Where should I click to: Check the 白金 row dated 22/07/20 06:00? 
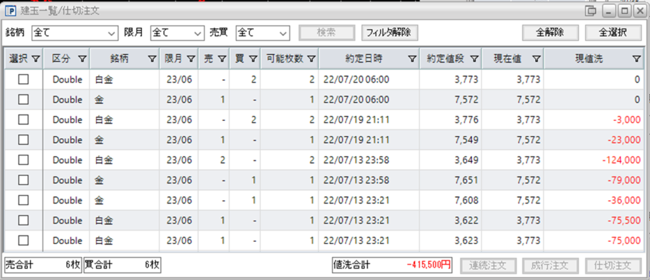[23, 79]
